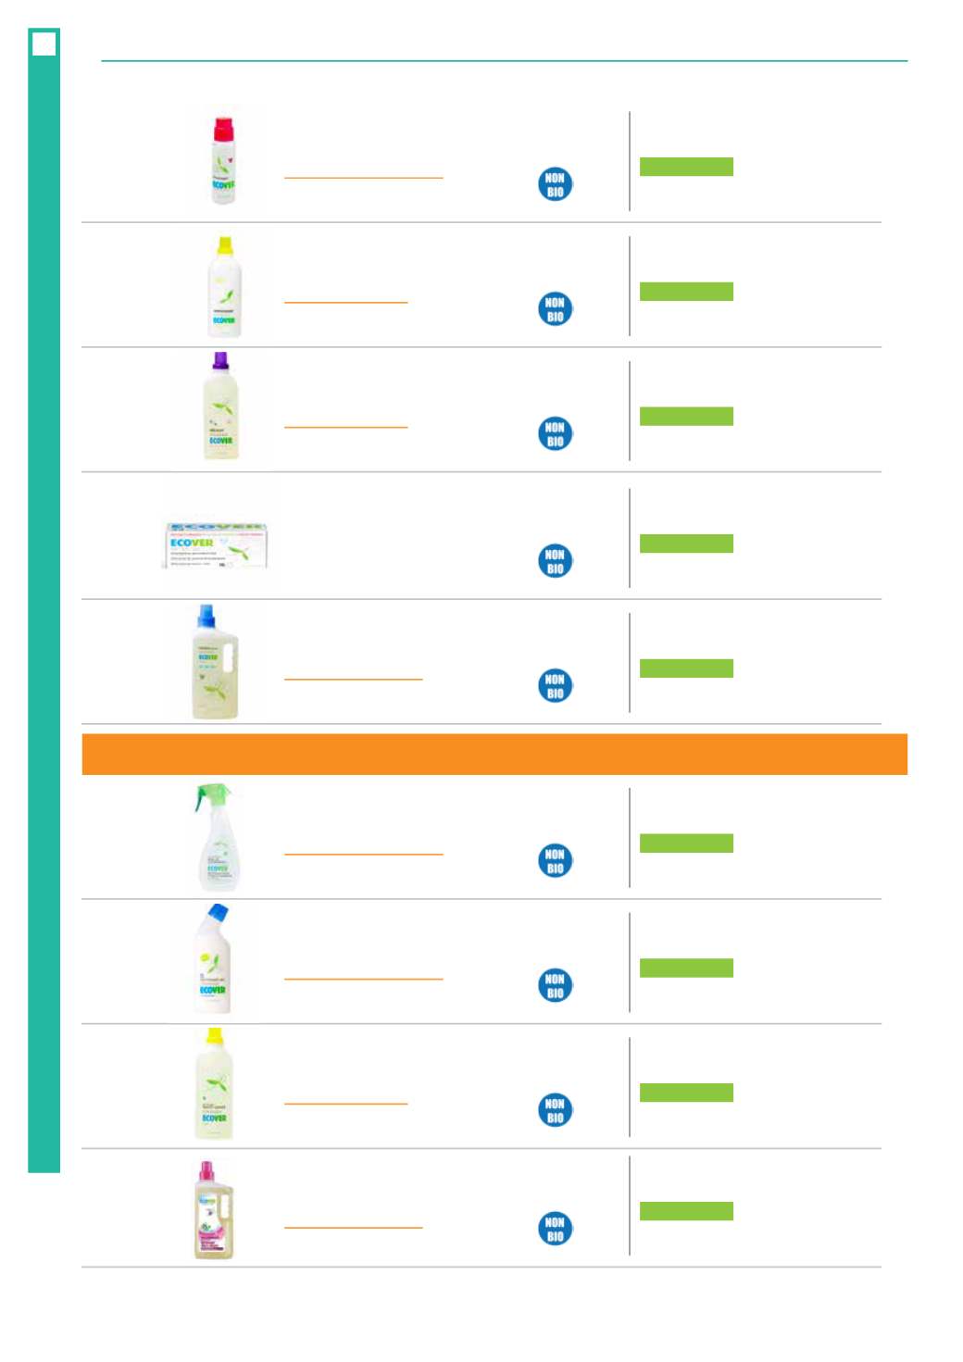Image resolution: width=963 pixels, height=1362 pixels.
Task: Click the NON BIO badge in Ecover box row
Action: click(555, 561)
